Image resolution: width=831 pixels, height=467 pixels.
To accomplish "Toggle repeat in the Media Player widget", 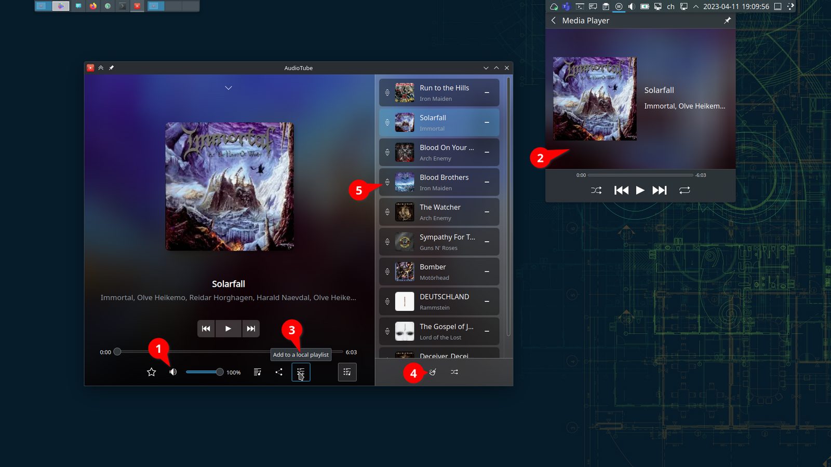I will 685,190.
